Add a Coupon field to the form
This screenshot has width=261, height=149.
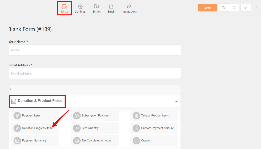(136, 141)
